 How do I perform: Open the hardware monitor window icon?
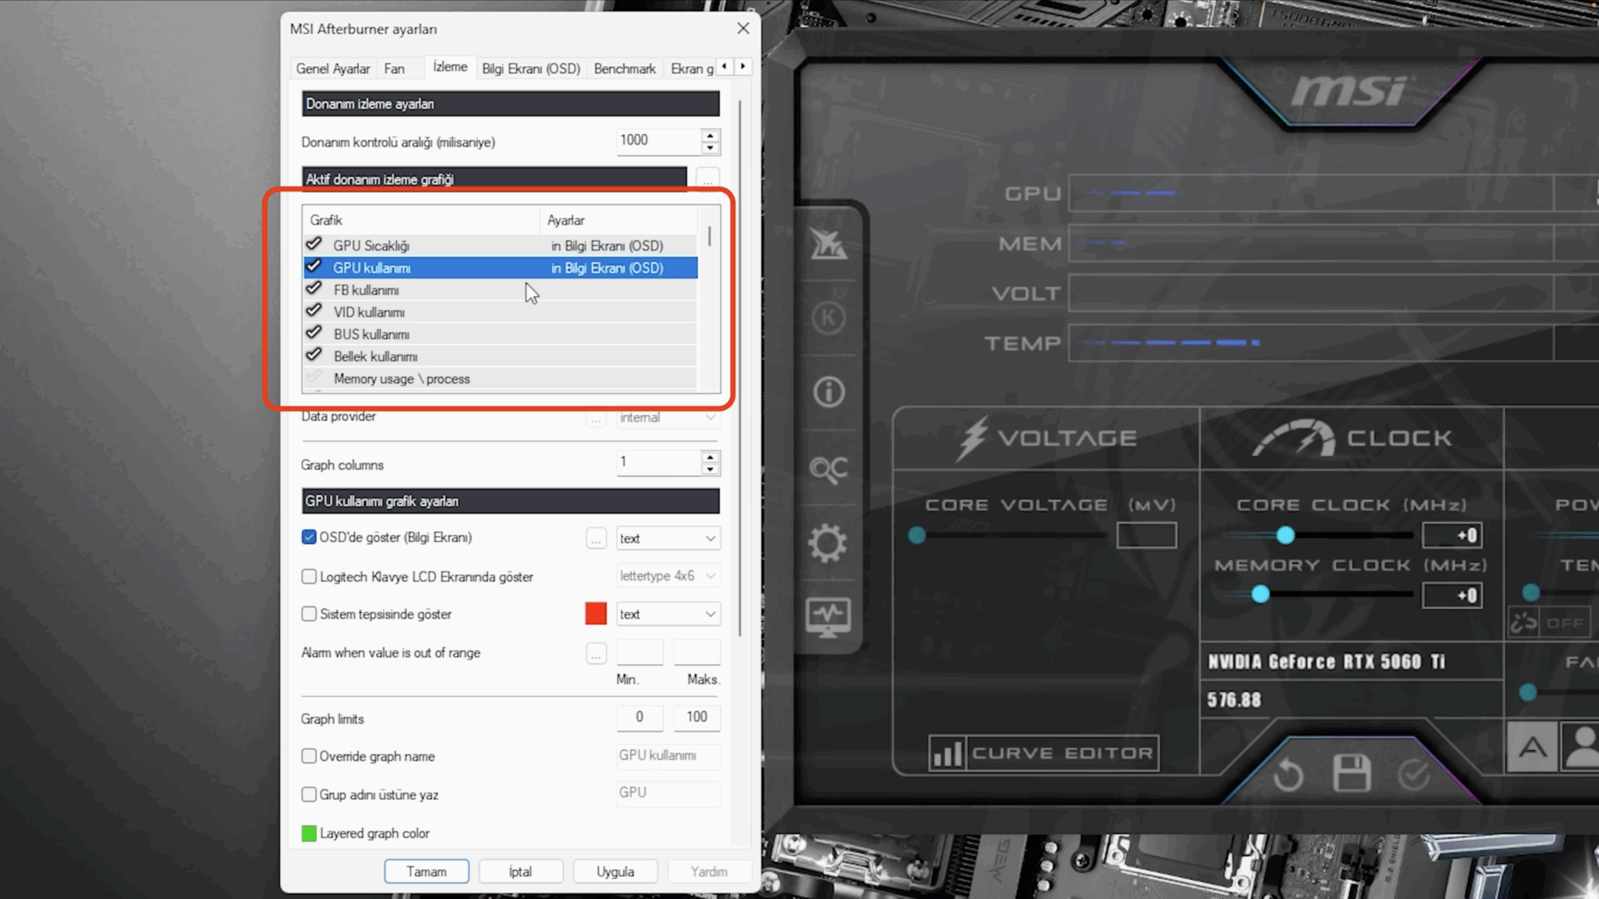[x=829, y=616]
